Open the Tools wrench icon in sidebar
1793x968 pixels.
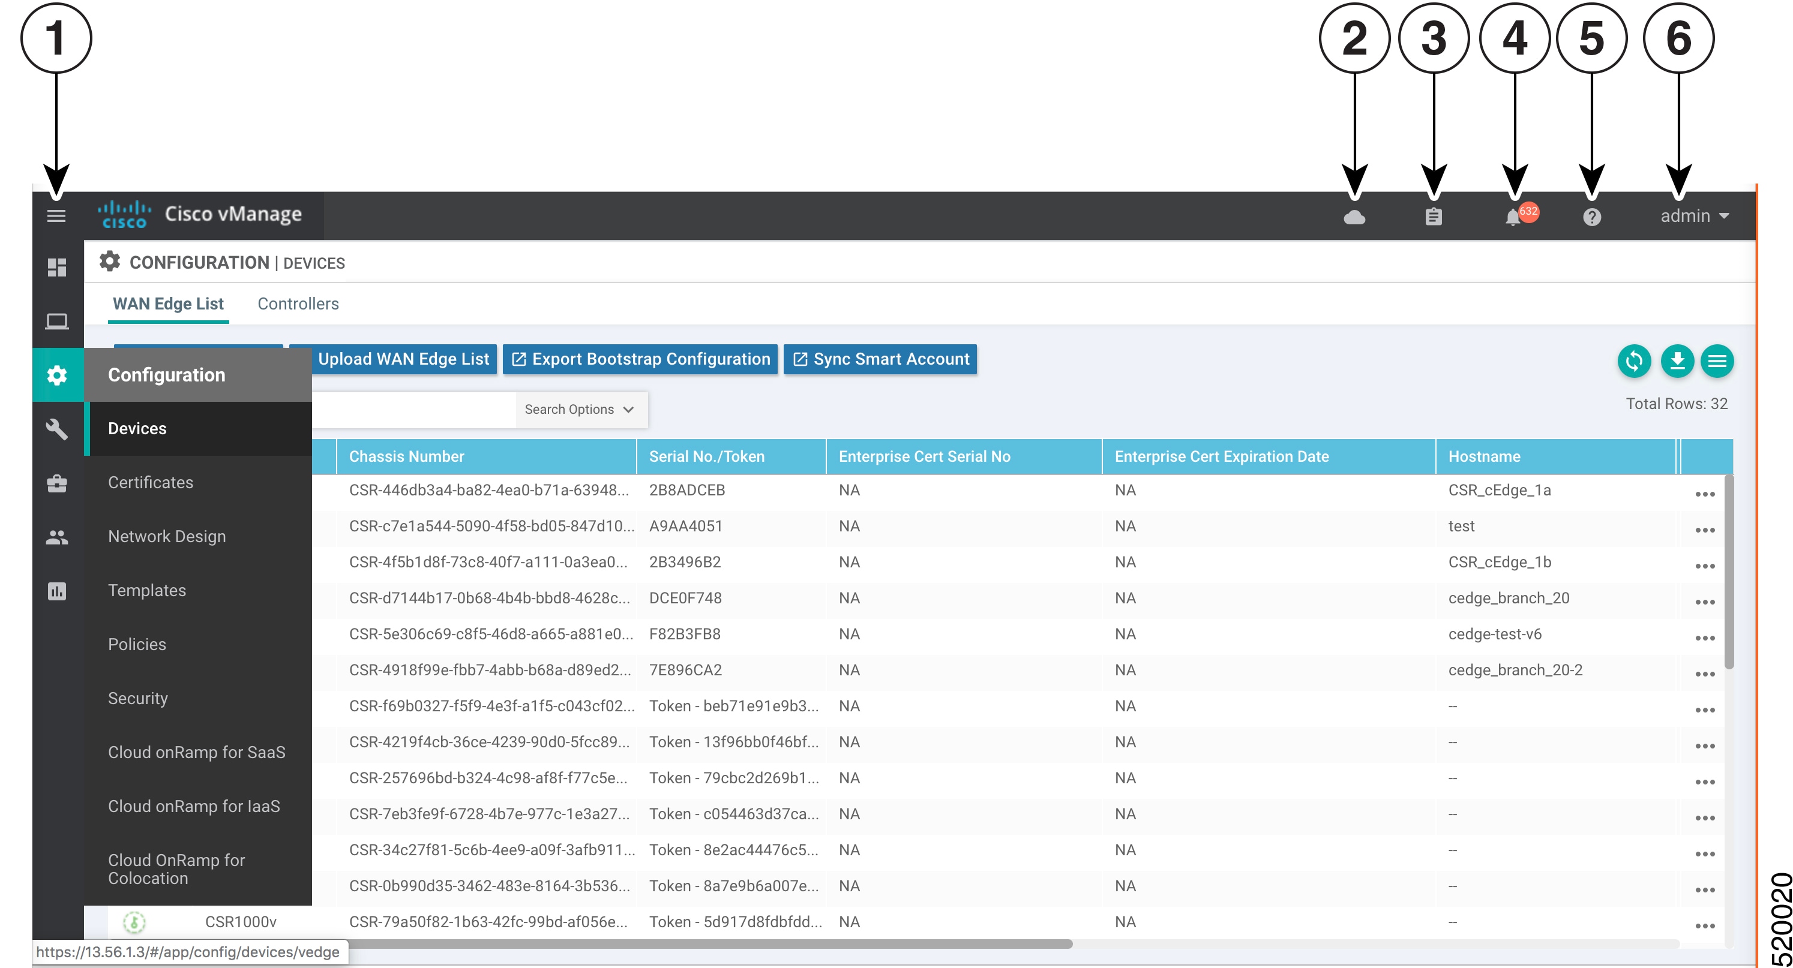(56, 429)
